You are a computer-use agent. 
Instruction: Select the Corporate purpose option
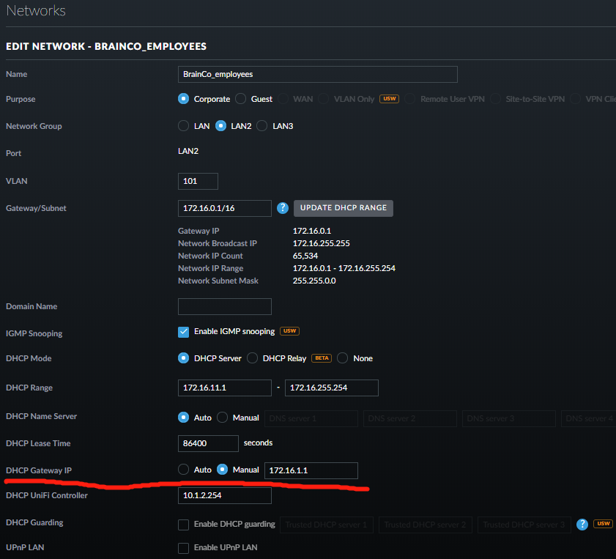tap(184, 99)
